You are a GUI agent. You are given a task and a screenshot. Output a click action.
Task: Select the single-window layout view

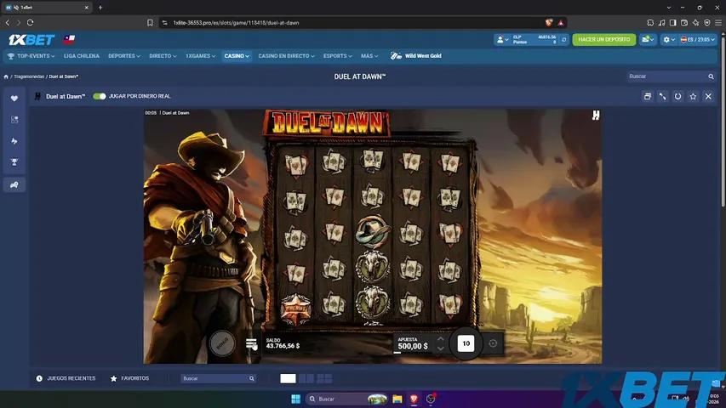tap(288, 378)
